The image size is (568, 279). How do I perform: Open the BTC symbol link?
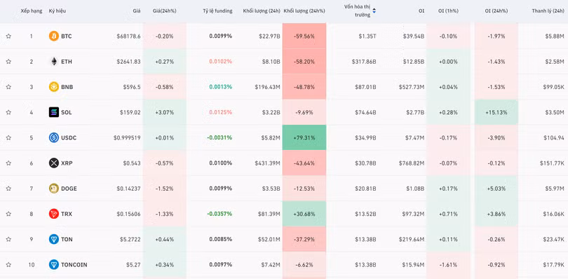(x=67, y=36)
